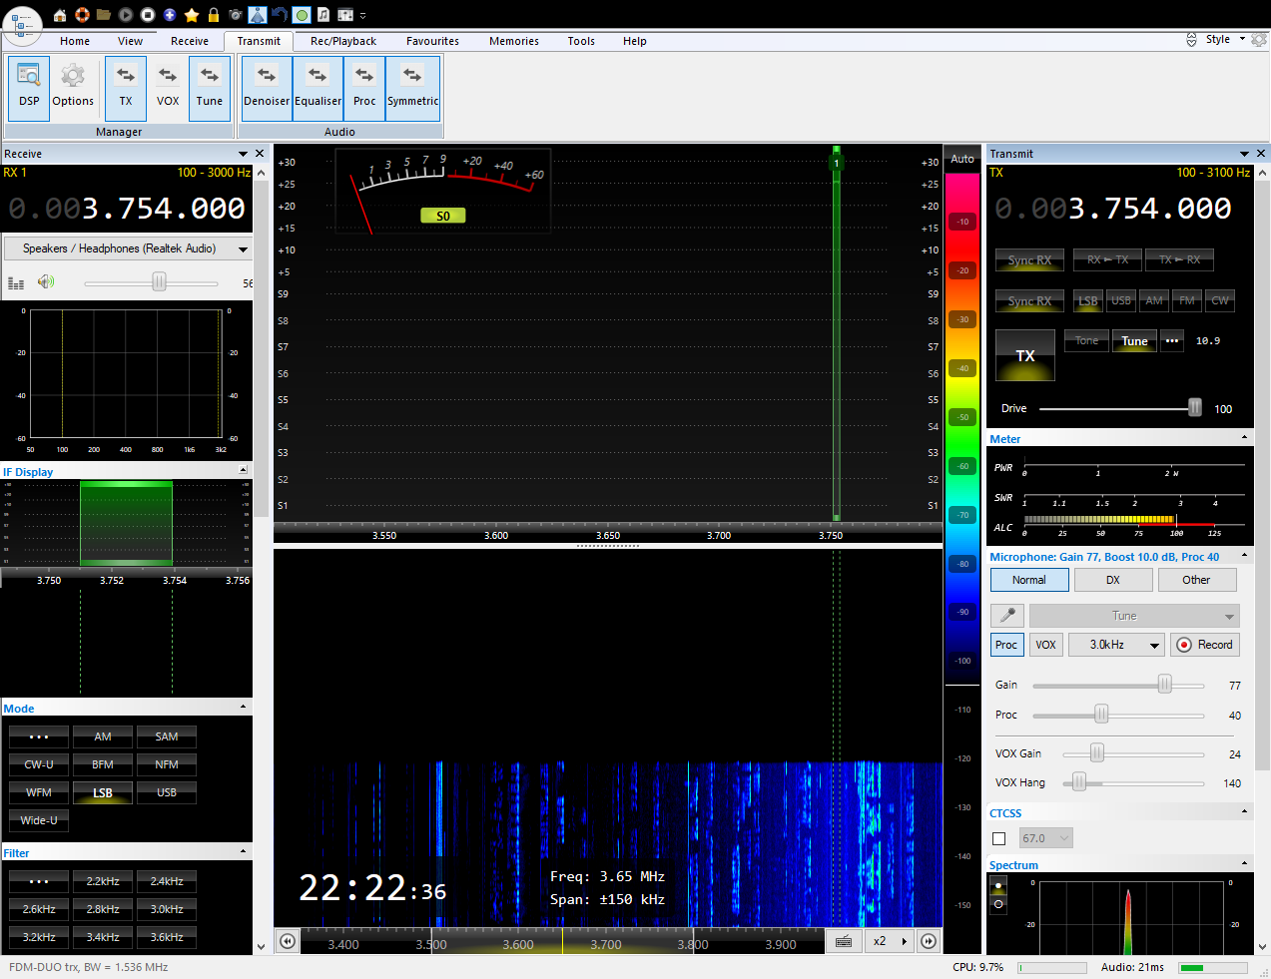Screen dimensions: 1271x979
Task: Click the Record button
Action: click(x=1205, y=645)
